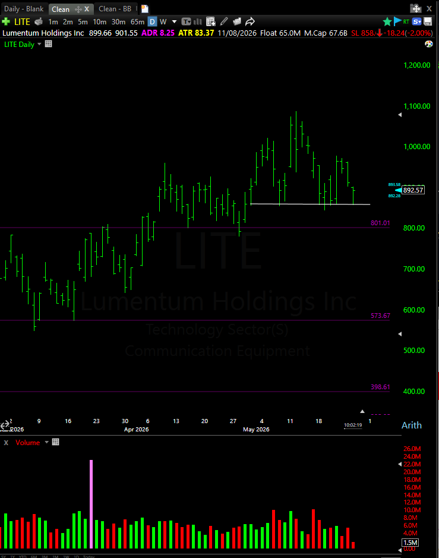Click ADR 8.25 value

158,33
